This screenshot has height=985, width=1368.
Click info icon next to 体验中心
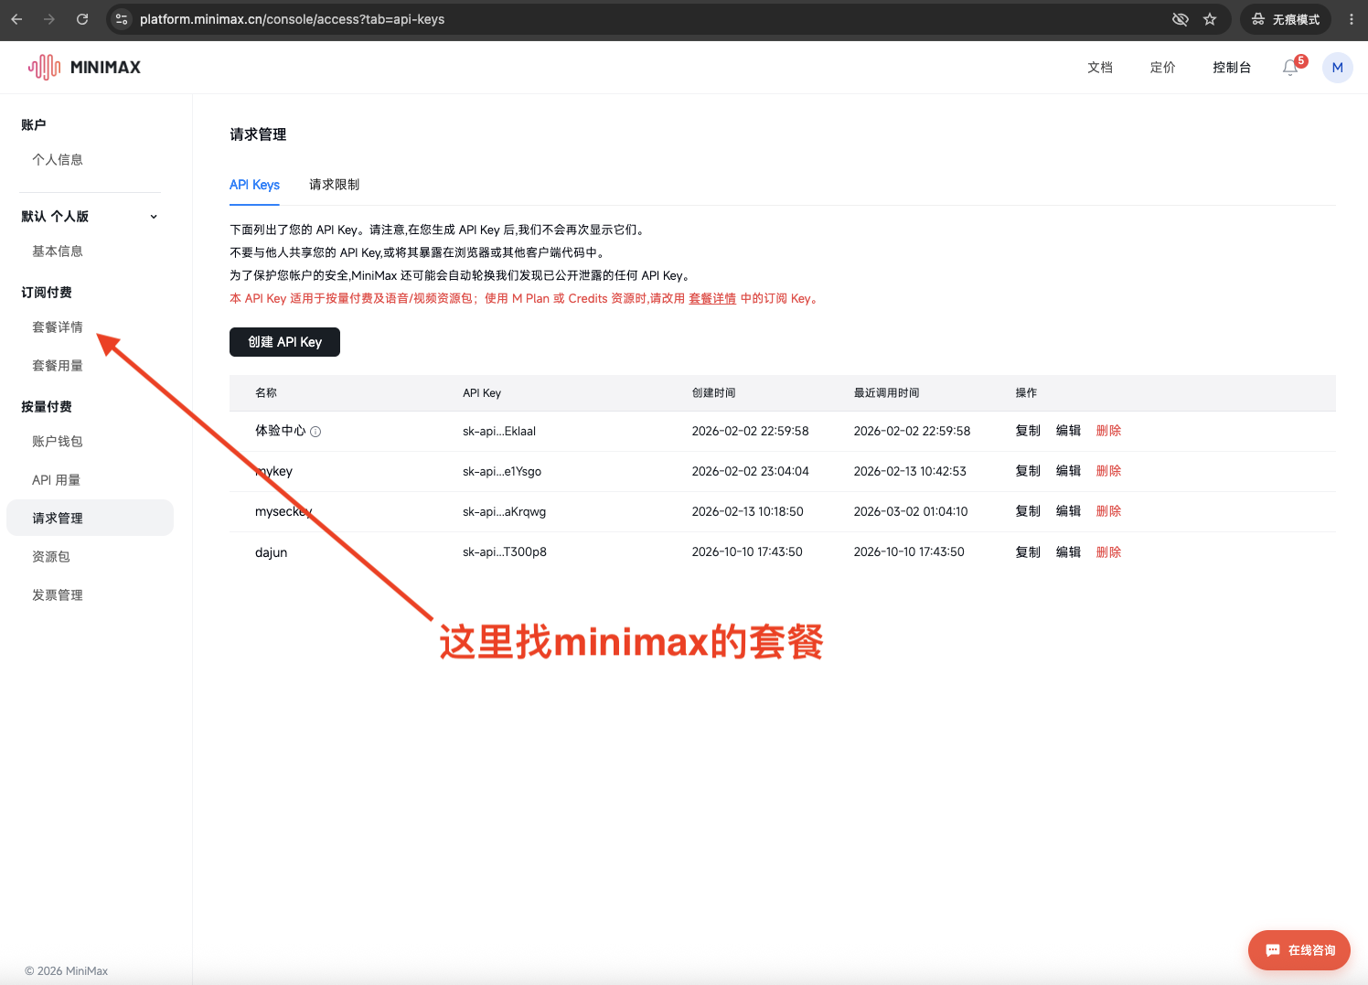(x=315, y=432)
